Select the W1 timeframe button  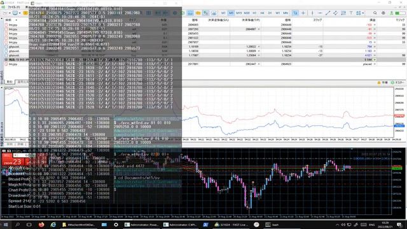278,13
